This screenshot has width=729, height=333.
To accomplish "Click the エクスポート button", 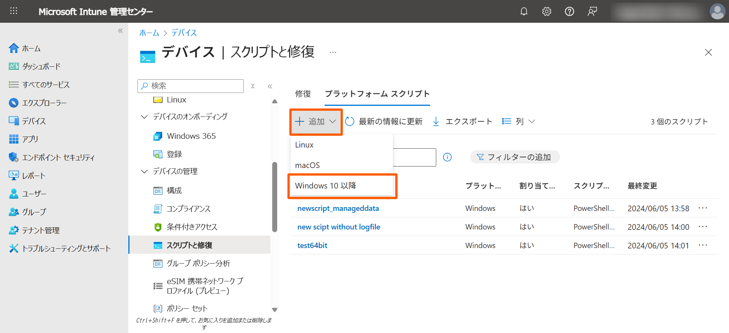I will point(463,121).
